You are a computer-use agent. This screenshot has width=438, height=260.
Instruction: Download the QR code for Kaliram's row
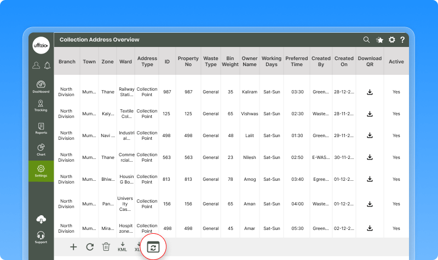coord(370,92)
